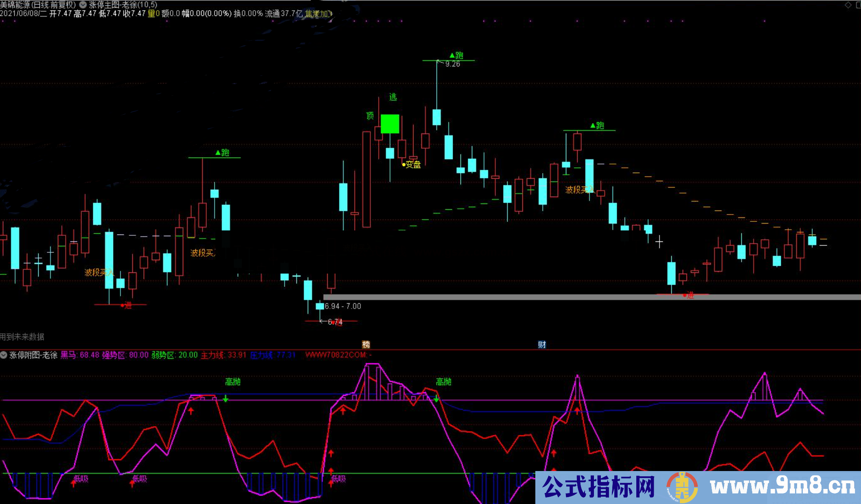Click the grey horizontal support level bar
The image size is (861, 504).
(592, 297)
